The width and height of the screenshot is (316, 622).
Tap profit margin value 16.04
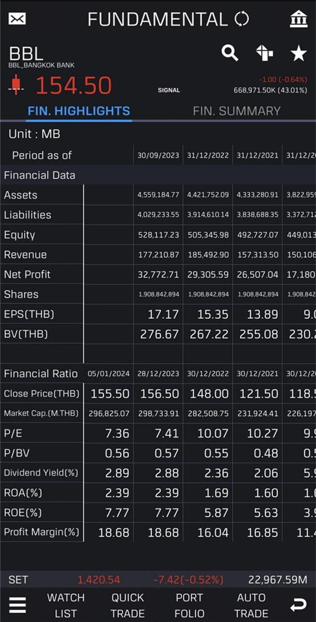[213, 533]
